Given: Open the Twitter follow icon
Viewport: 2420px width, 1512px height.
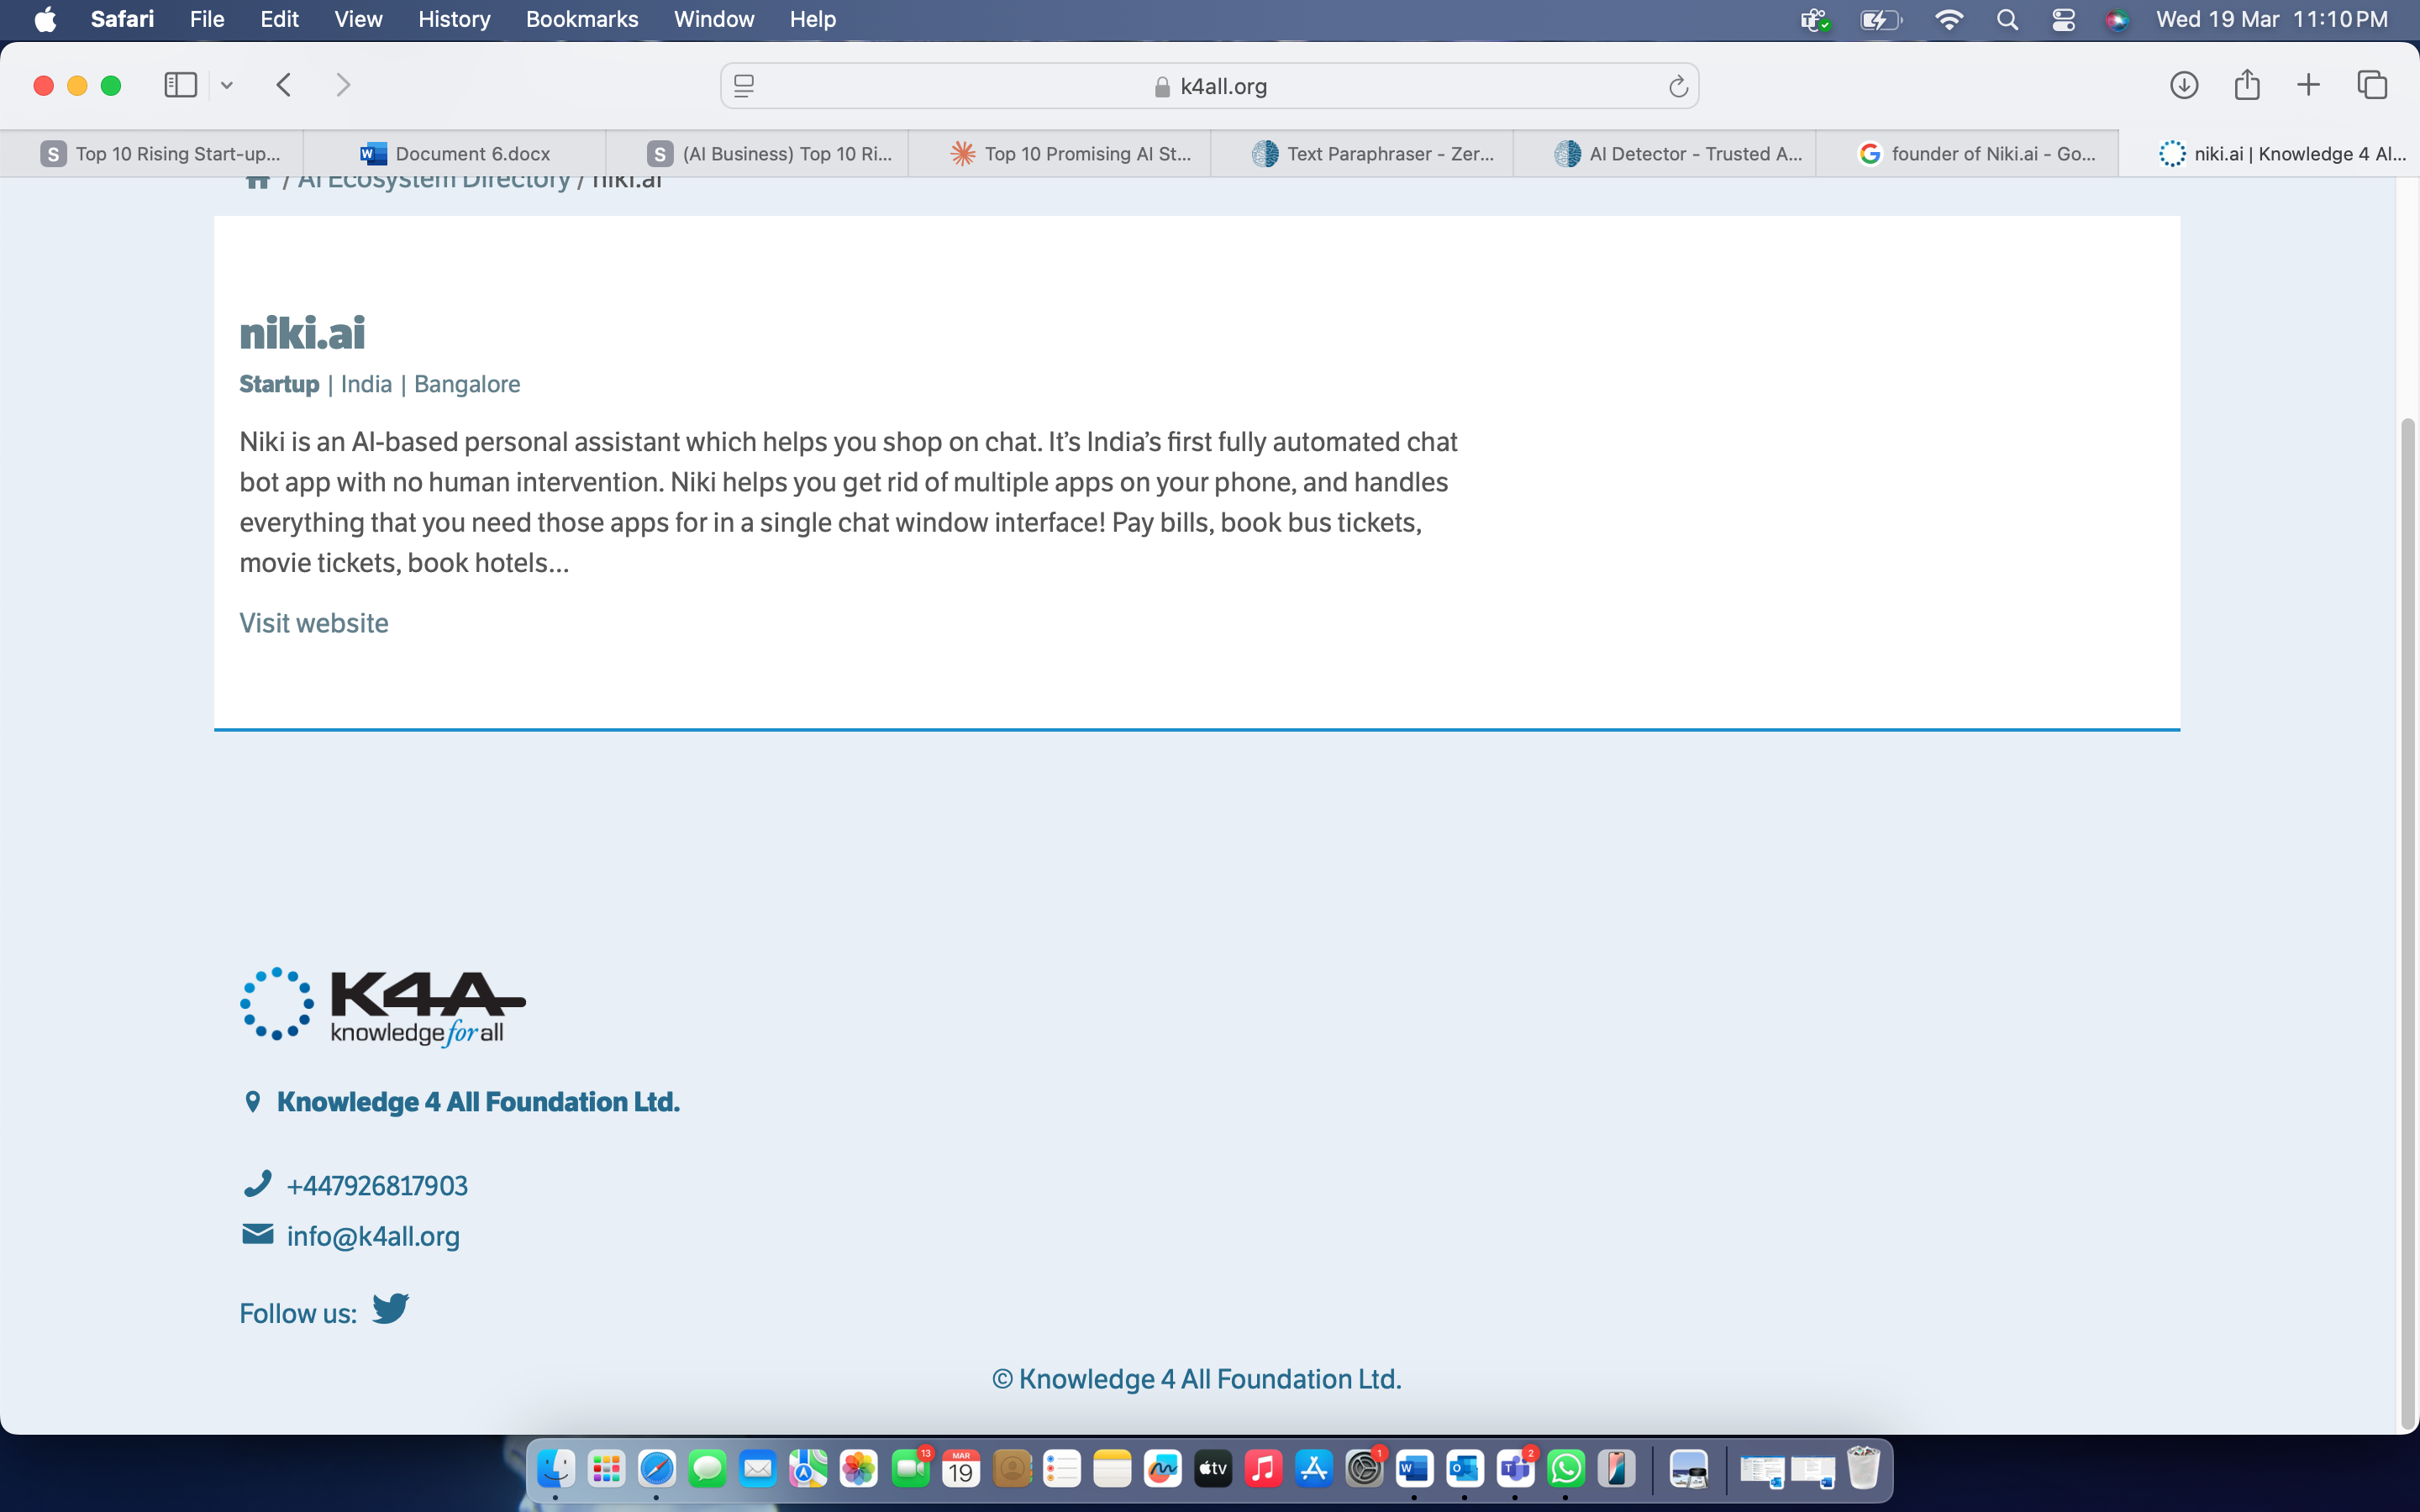Looking at the screenshot, I should (390, 1308).
